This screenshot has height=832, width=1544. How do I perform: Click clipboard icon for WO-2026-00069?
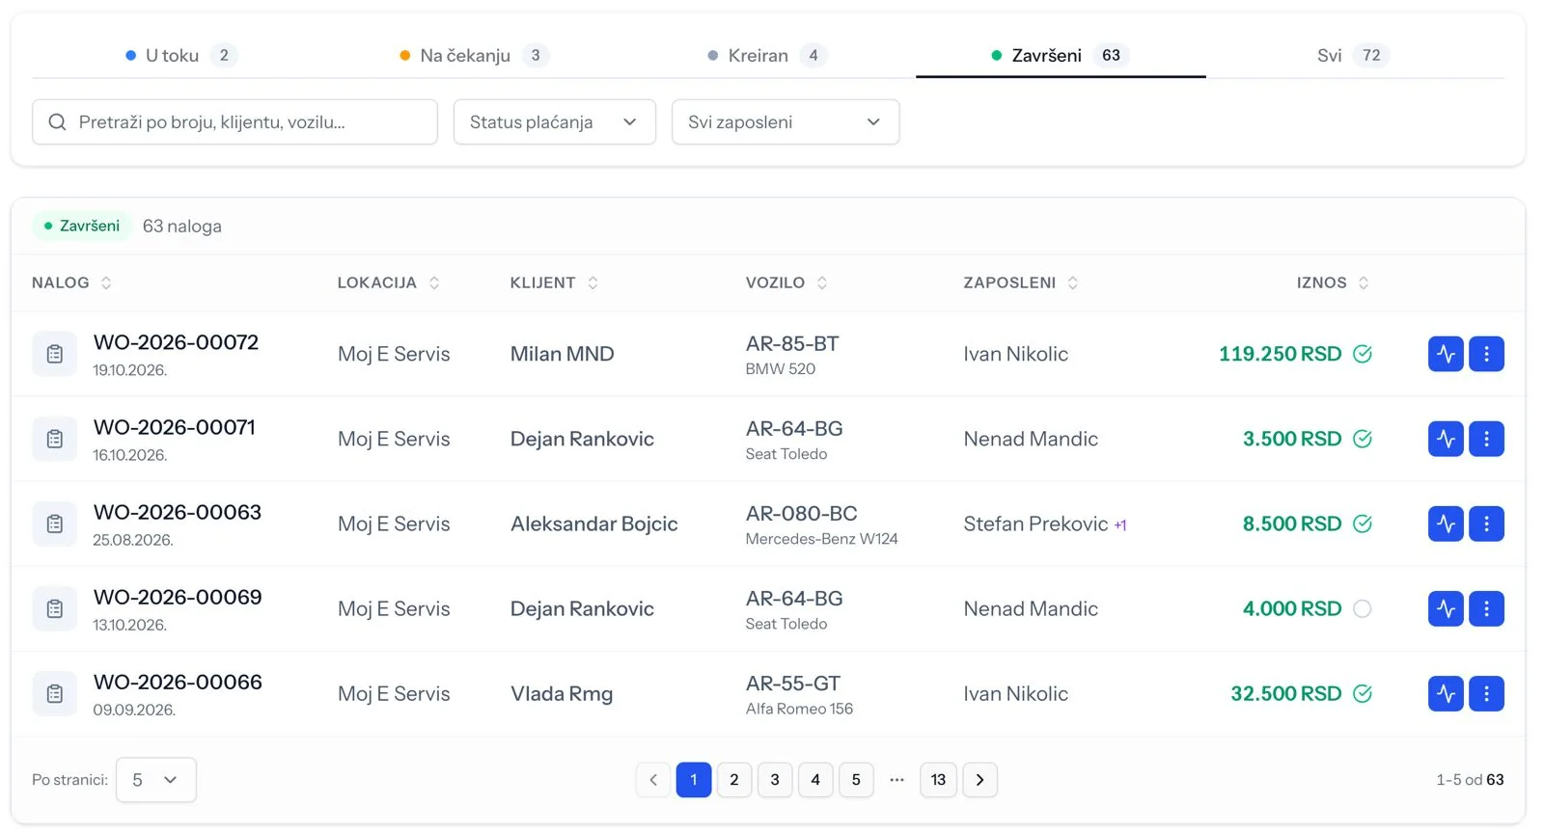(x=55, y=608)
